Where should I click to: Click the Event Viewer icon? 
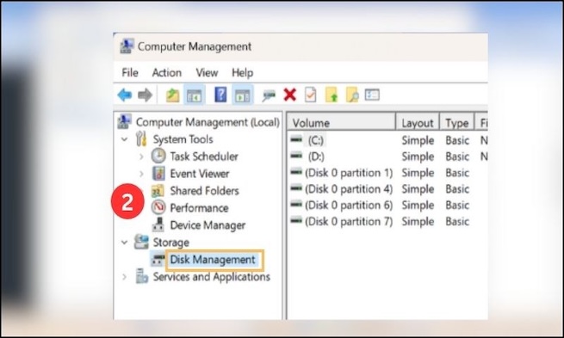(158, 174)
